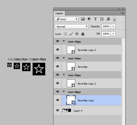Lock position move icon

pos(77,34)
